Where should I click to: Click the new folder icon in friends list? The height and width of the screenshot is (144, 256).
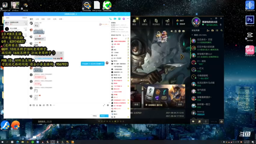pos(212,30)
